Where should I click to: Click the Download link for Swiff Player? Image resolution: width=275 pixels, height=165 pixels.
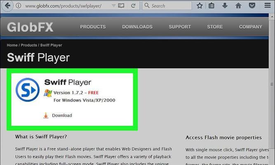(62, 115)
